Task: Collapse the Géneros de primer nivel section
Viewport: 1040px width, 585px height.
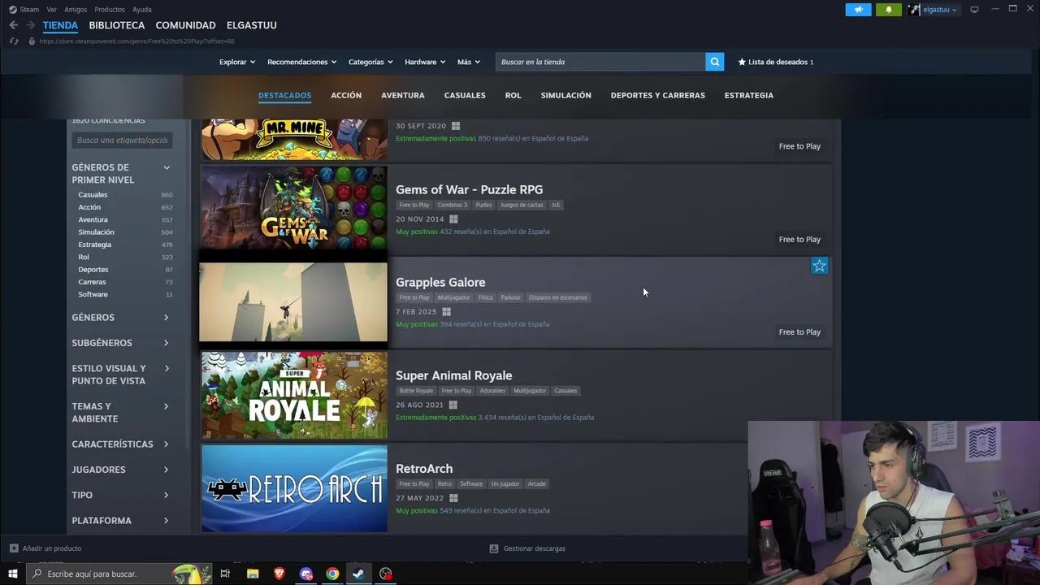Action: point(167,167)
